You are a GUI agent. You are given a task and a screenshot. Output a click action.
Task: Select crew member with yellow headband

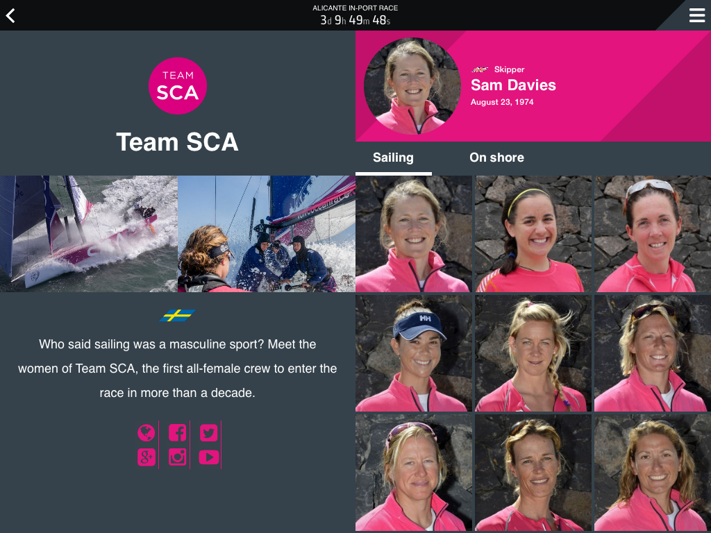[533, 234]
